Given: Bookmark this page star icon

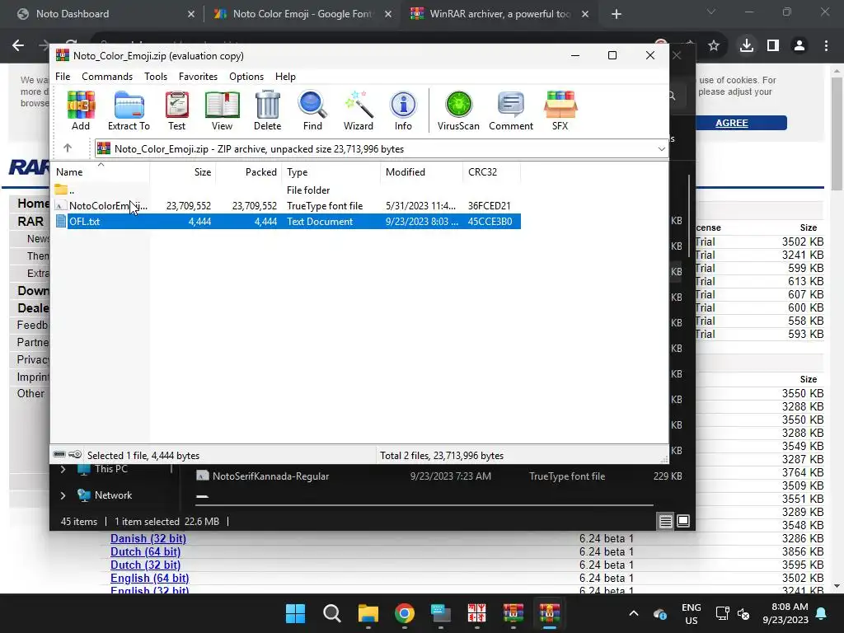Looking at the screenshot, I should pos(714,45).
